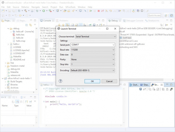This screenshot has width=175, height=132.
Task: Click the Help question mark in Launch Terminal
Action: [60, 81]
